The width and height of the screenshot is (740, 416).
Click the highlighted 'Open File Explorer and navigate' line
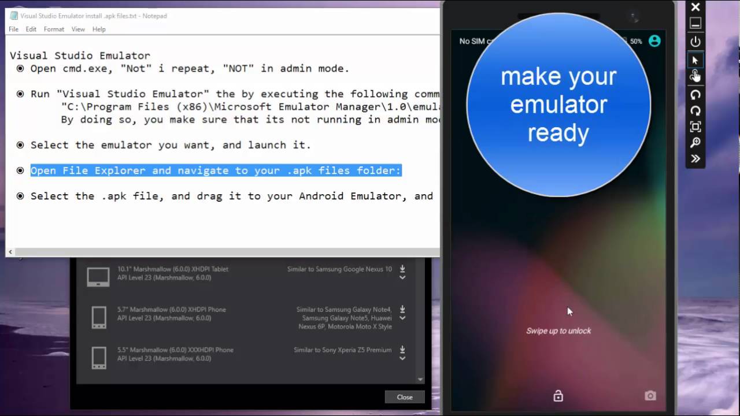point(216,170)
